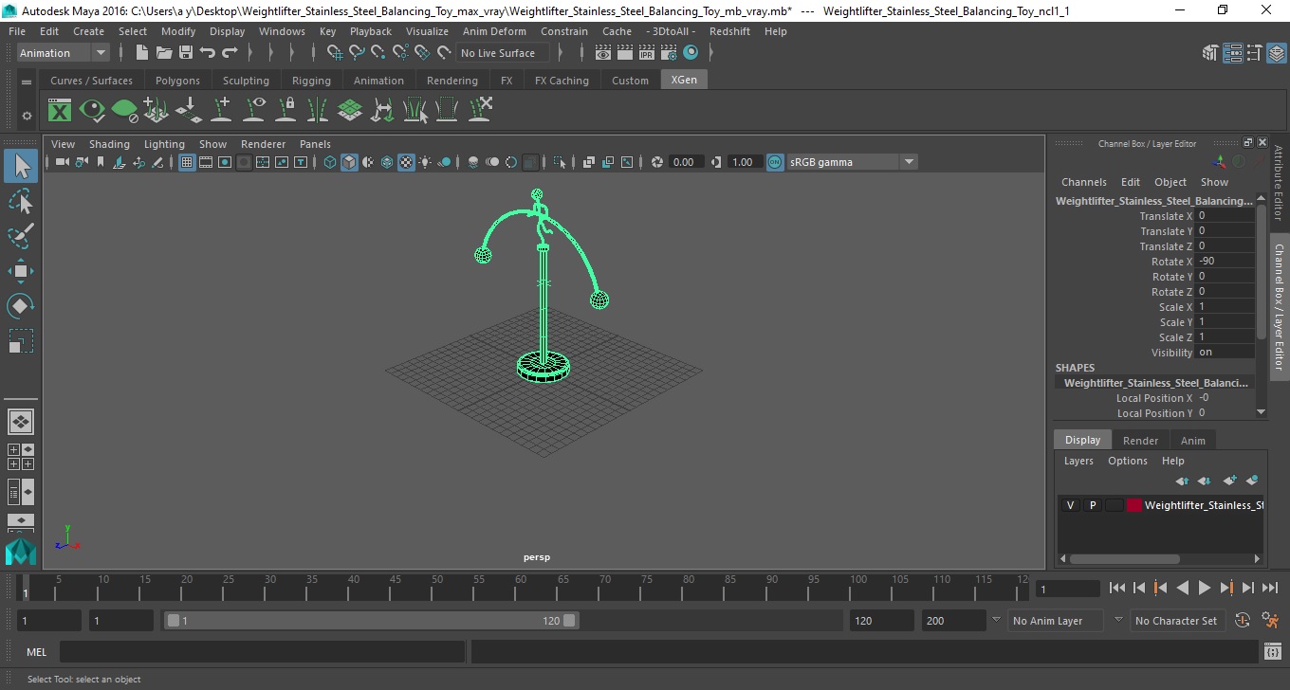This screenshot has height=690, width=1290.
Task: Click the auto keyframe toggle icon
Action: coord(1244,621)
